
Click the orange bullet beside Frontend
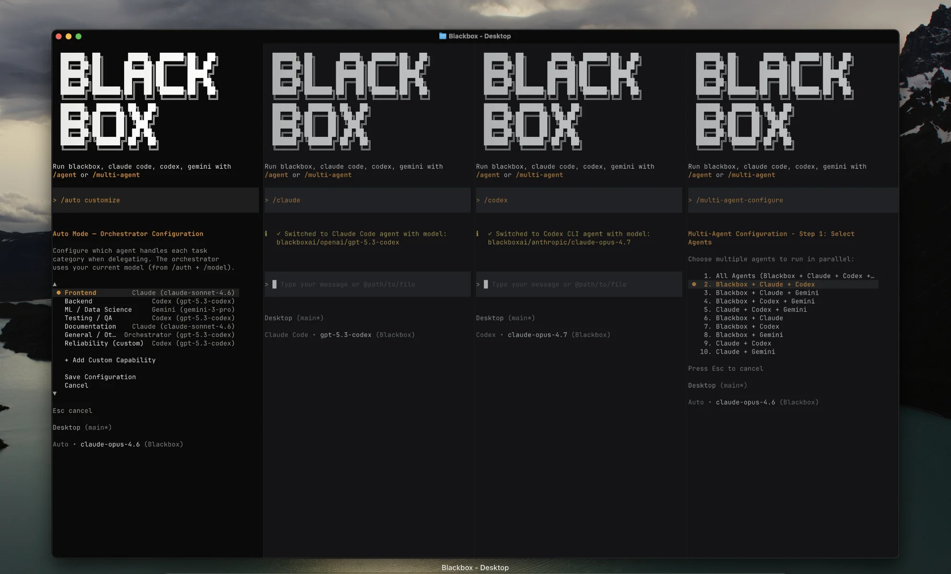(x=58, y=293)
